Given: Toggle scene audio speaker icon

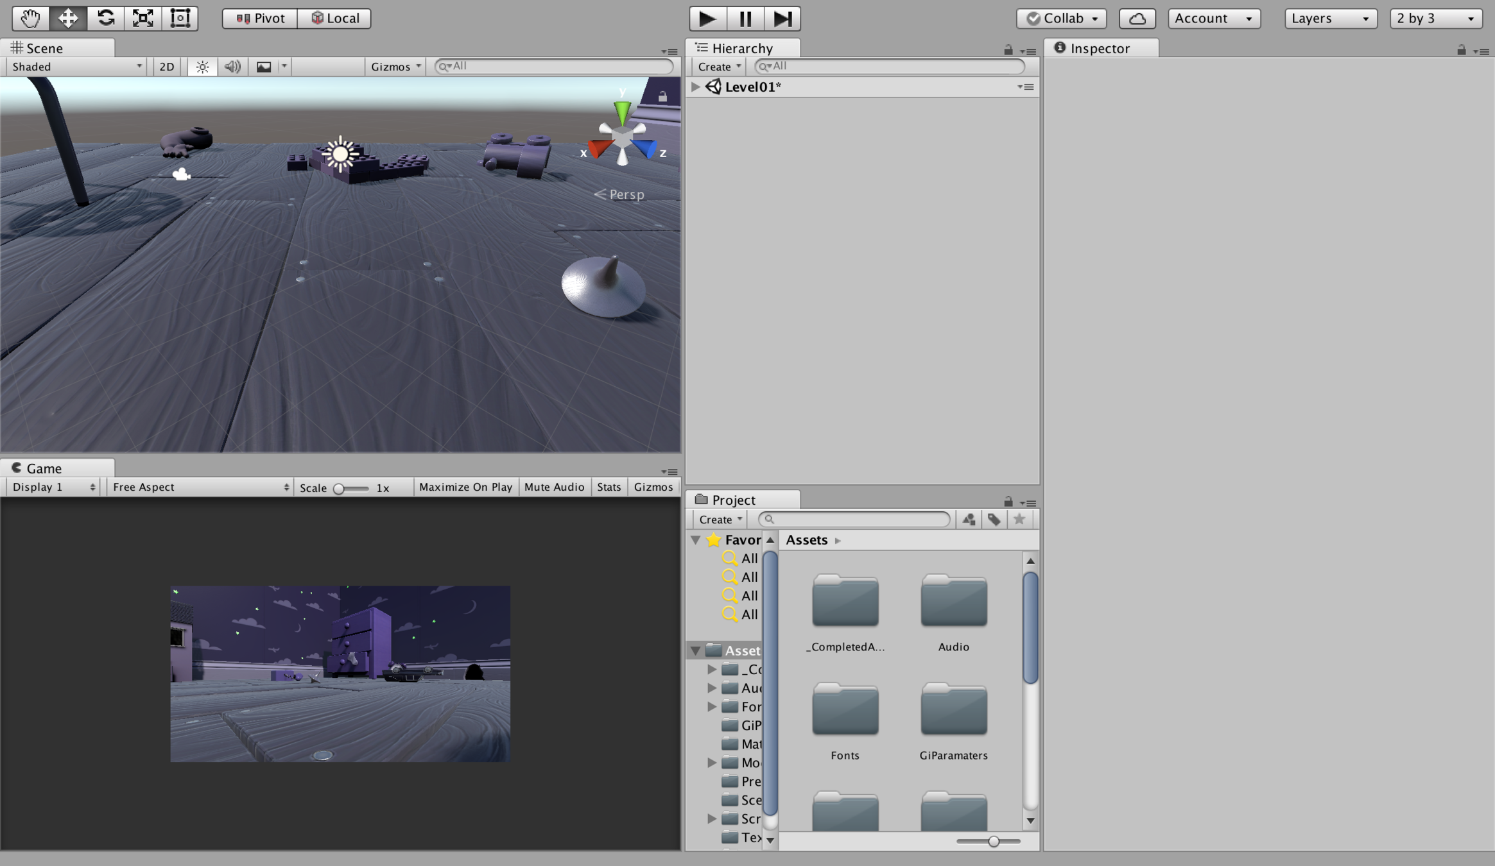Looking at the screenshot, I should pos(232,67).
